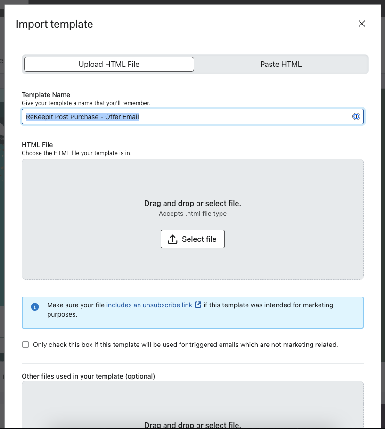Screen dimensions: 385x429
Task: Open the external link icon beside unsubscribe link
Action: pyautogui.click(x=198, y=305)
